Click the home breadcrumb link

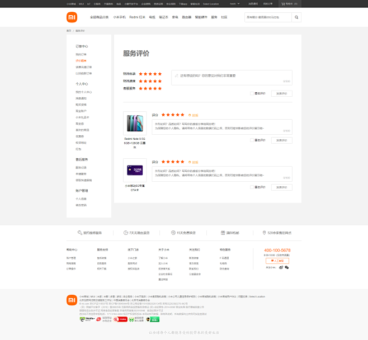pos(69,31)
